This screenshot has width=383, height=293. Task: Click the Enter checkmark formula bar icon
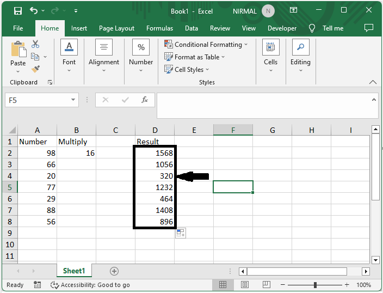point(125,100)
